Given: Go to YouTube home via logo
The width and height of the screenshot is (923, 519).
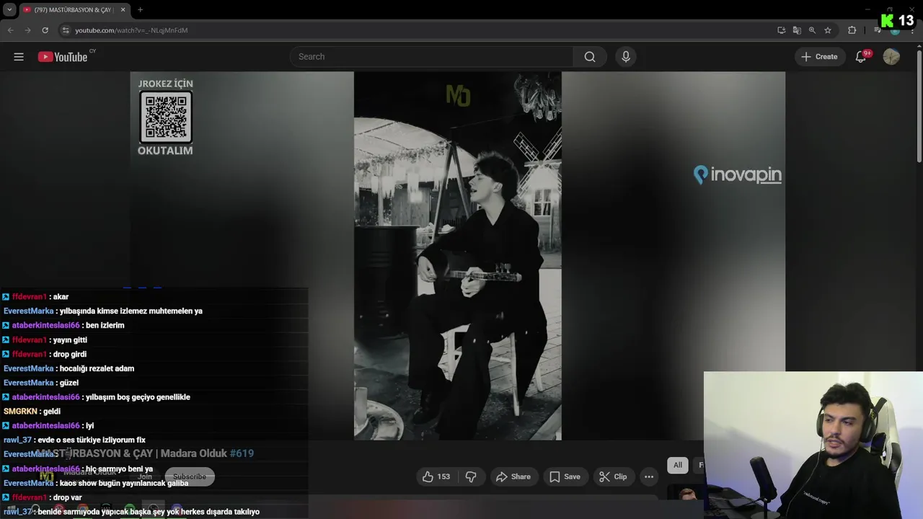Looking at the screenshot, I should (63, 57).
